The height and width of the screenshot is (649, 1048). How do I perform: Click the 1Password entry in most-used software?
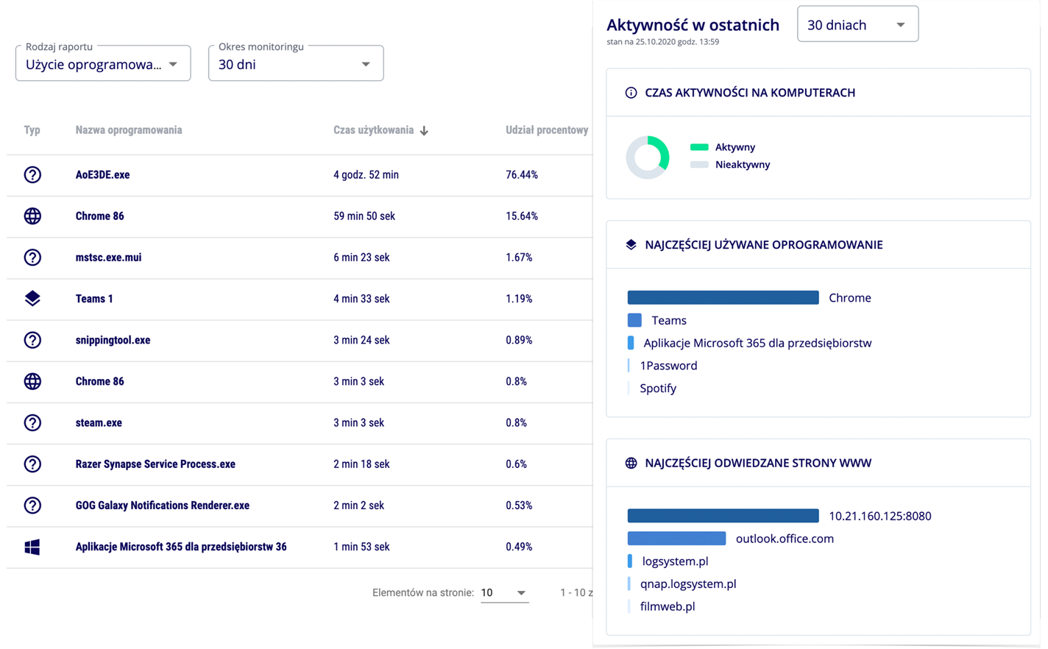coord(668,366)
